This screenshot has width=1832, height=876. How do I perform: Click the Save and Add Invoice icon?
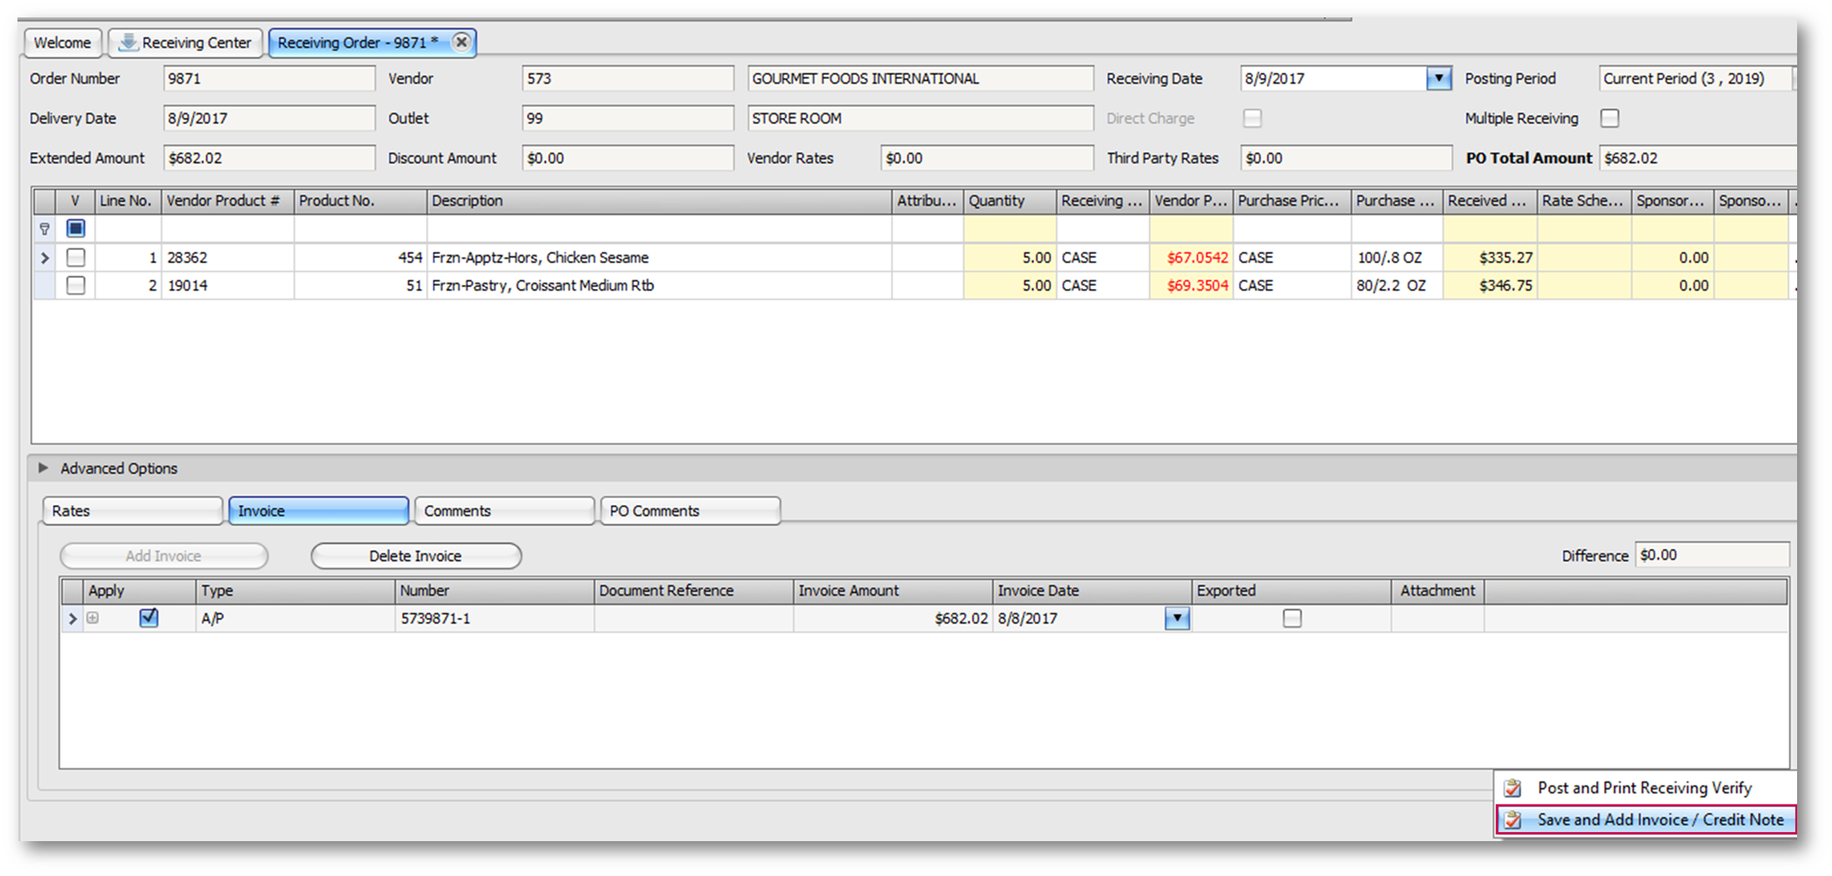[1513, 820]
